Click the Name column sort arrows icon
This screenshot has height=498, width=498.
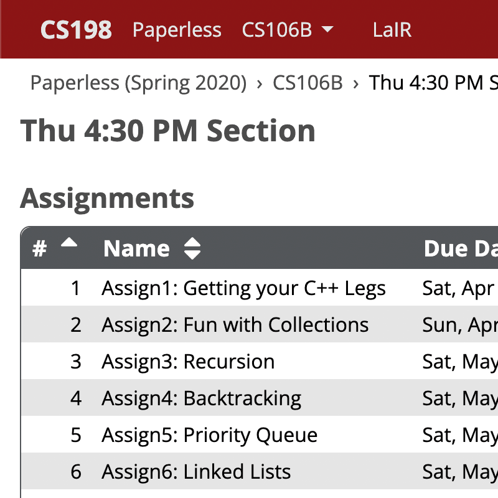[x=192, y=248]
